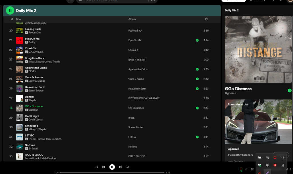Open artist Tony Tremaine

(x=54, y=139)
